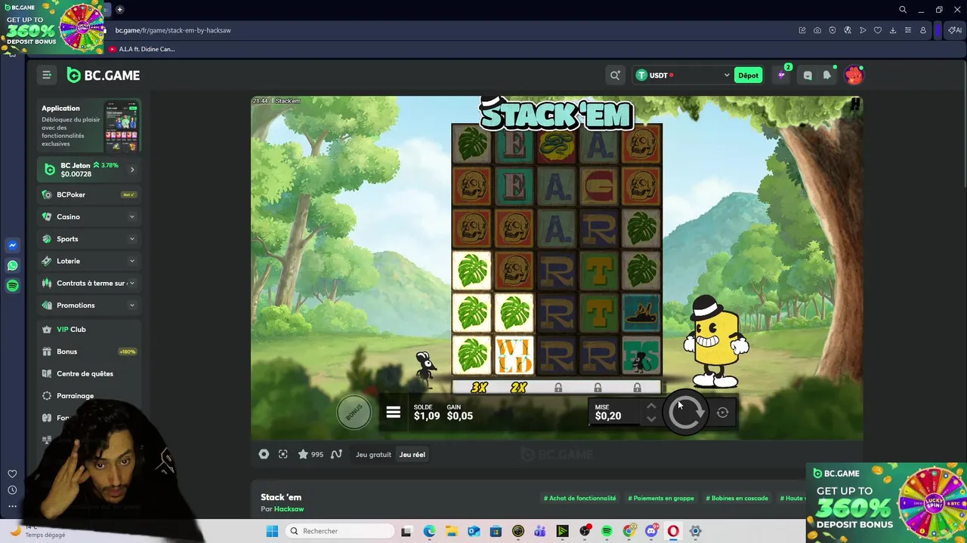Image resolution: width=967 pixels, height=543 pixels.
Task: Open Microsoft Edge from taskbar
Action: tap(429, 531)
